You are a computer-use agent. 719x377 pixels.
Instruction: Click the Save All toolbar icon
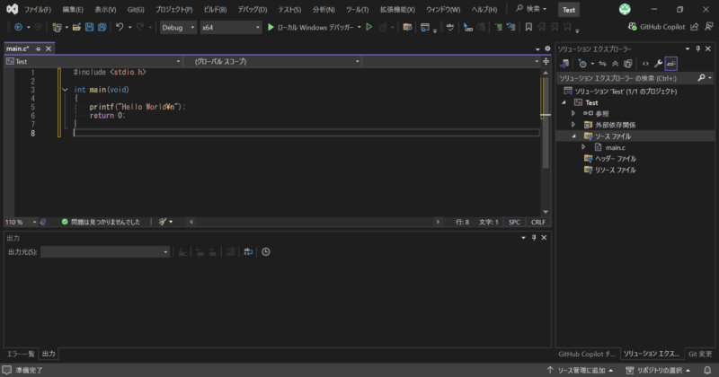[102, 28]
